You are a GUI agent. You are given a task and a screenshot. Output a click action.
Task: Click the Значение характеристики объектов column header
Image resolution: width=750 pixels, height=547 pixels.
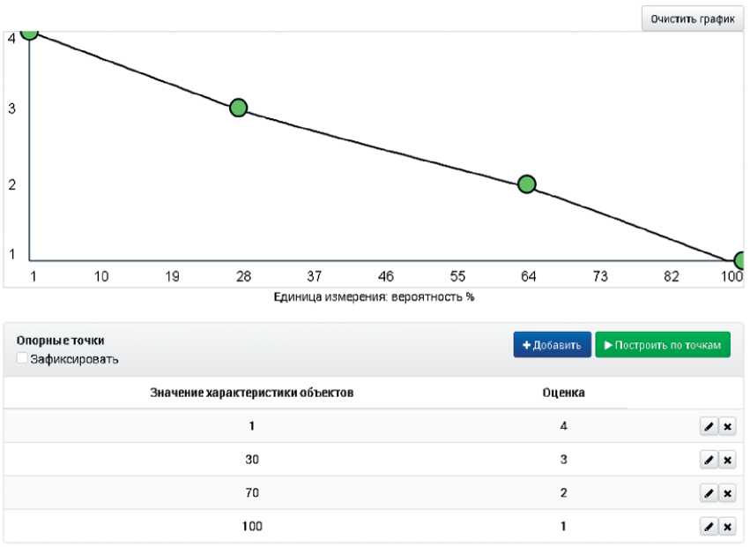point(254,393)
